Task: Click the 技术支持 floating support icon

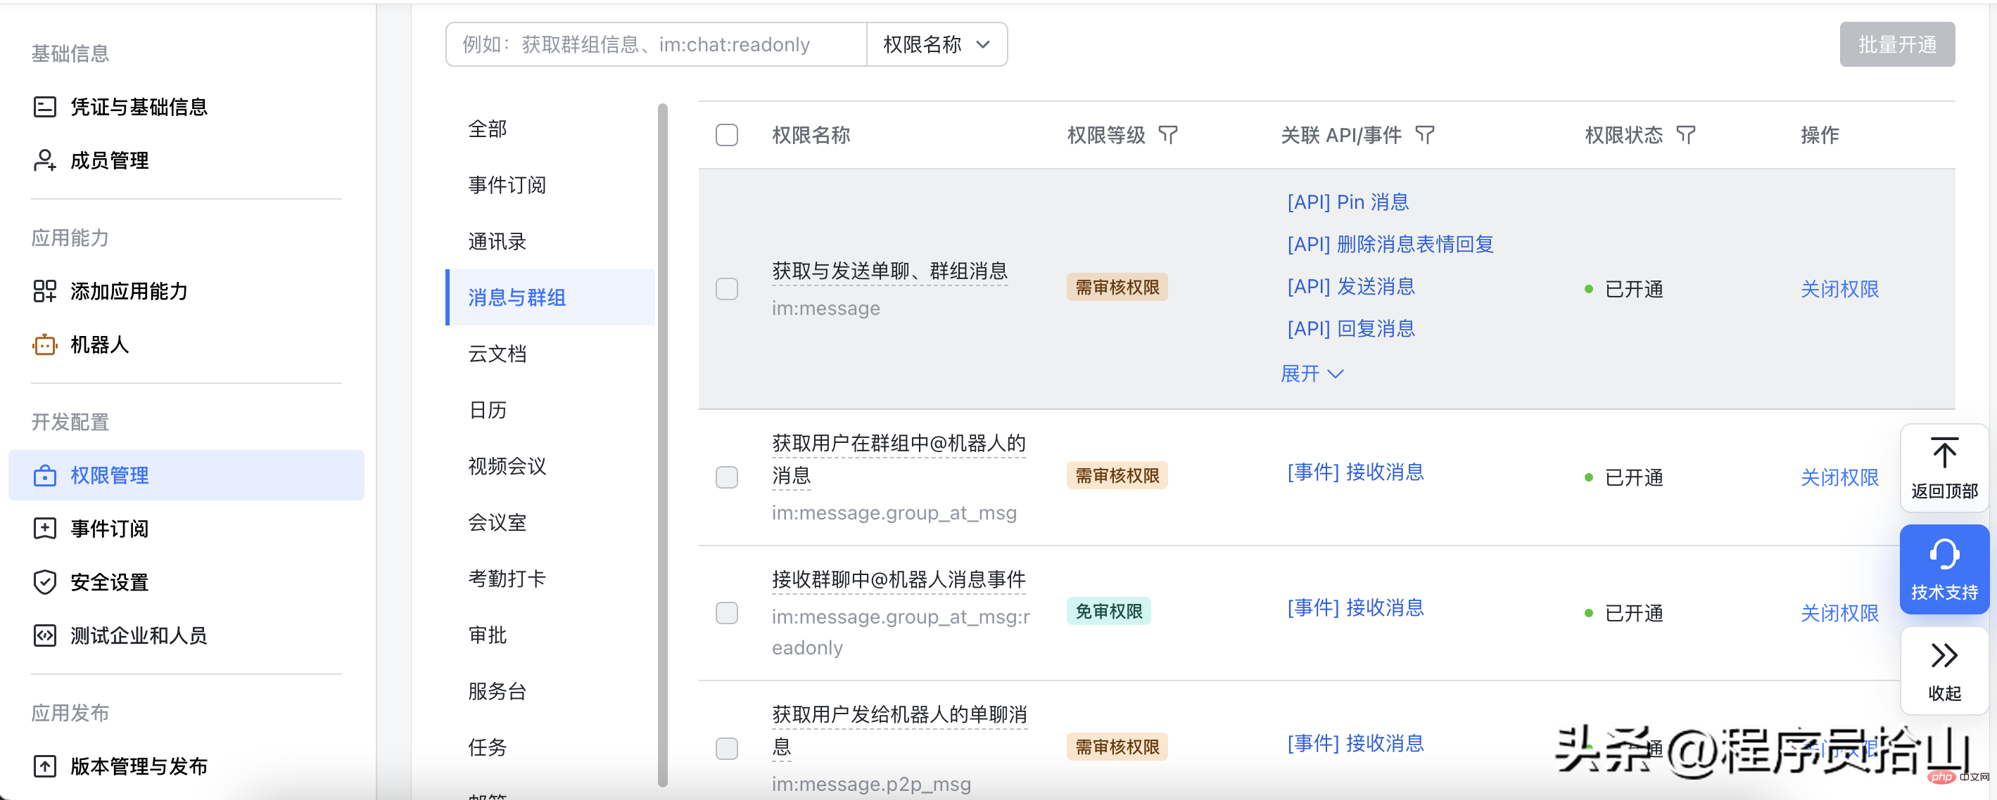Action: pyautogui.click(x=1944, y=569)
